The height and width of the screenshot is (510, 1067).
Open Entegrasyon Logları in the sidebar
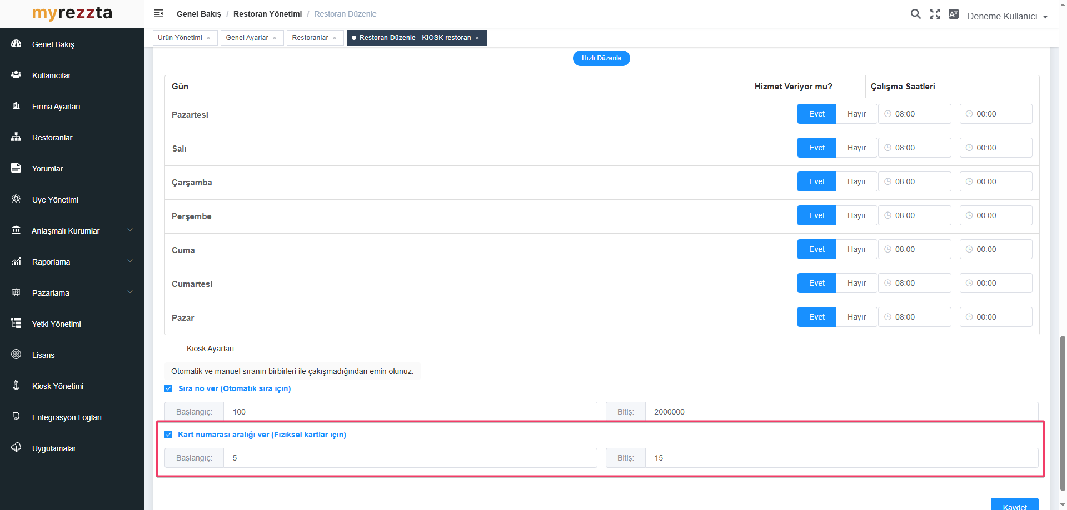67,417
